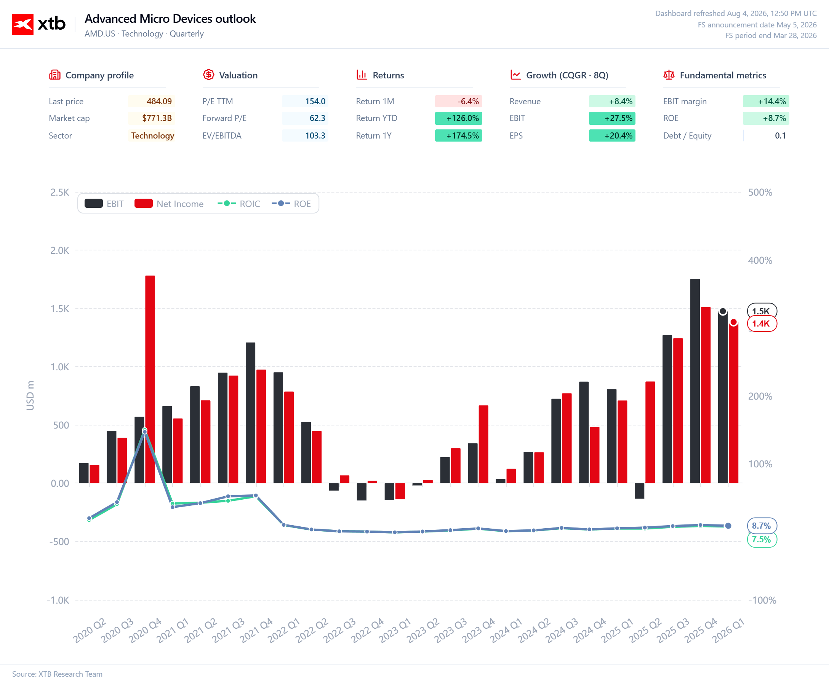Click the Advanced Micro Devices outlook title
This screenshot has width=829, height=682.
point(170,19)
